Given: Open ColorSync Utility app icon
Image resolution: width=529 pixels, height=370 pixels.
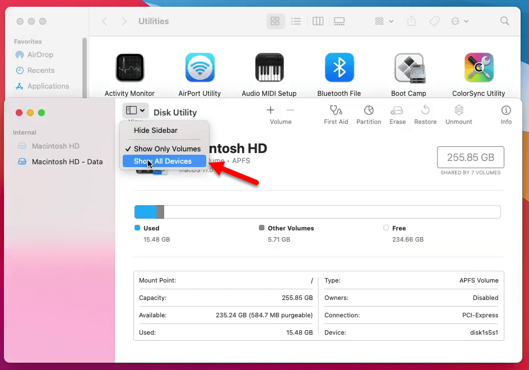Looking at the screenshot, I should coord(479,67).
